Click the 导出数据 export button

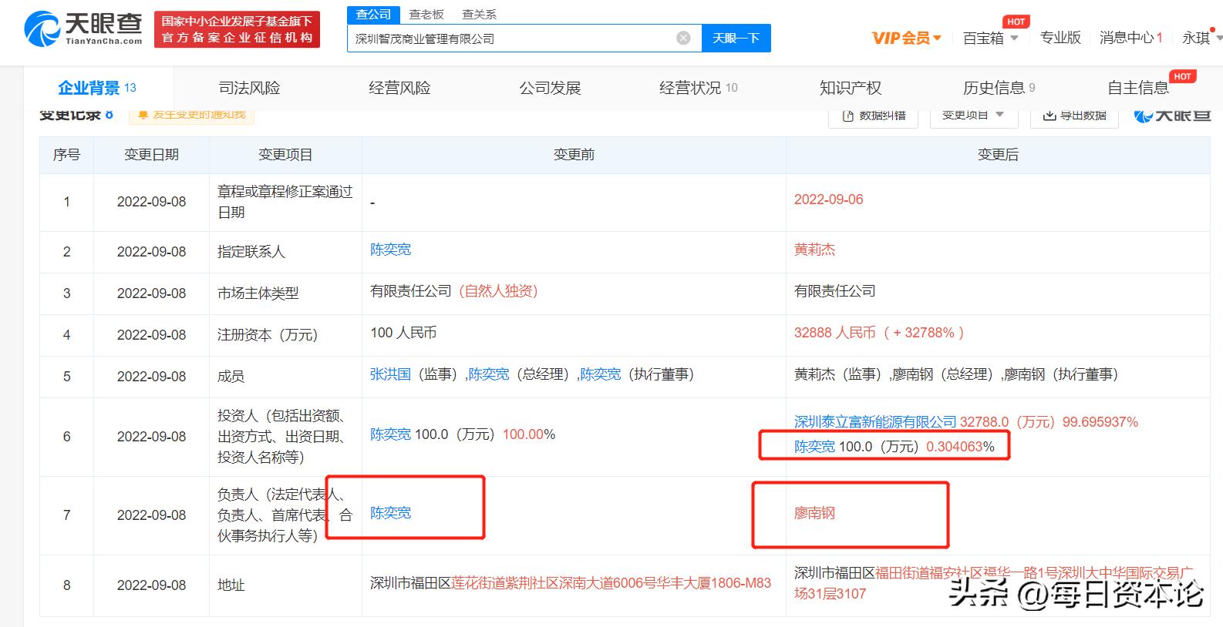point(1074,116)
